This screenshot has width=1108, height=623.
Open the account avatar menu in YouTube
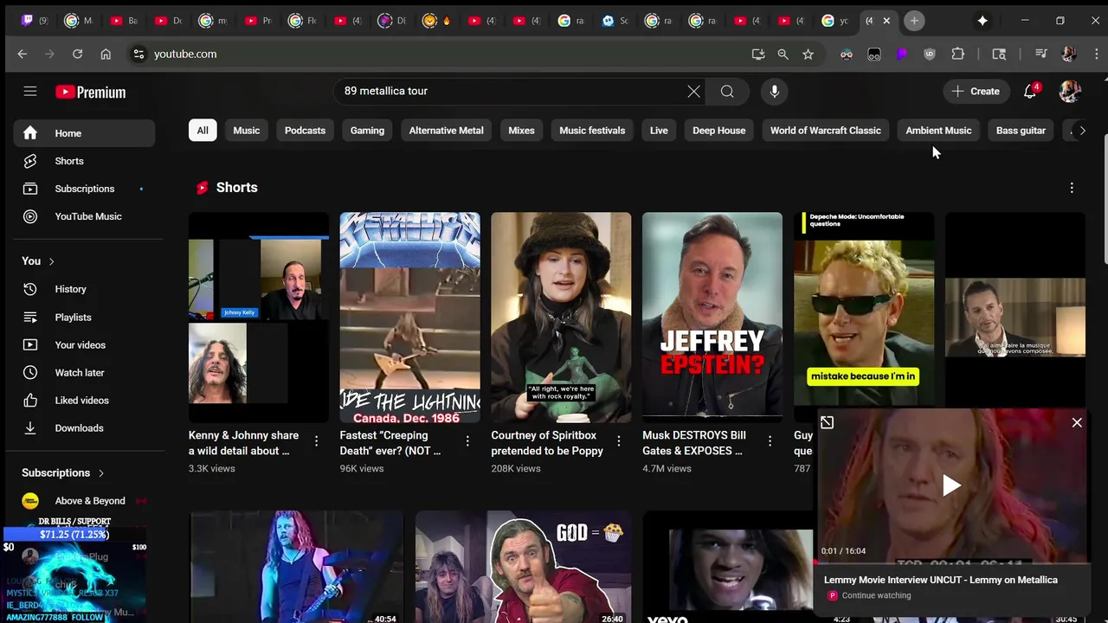click(x=1070, y=91)
